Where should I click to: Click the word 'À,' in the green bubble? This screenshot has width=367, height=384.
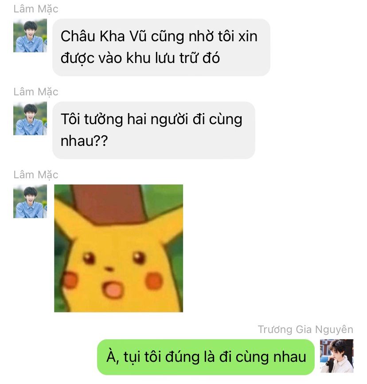pyautogui.click(x=113, y=357)
